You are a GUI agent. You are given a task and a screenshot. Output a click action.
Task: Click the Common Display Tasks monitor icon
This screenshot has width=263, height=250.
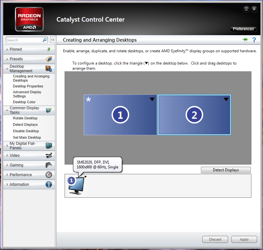[49, 110]
